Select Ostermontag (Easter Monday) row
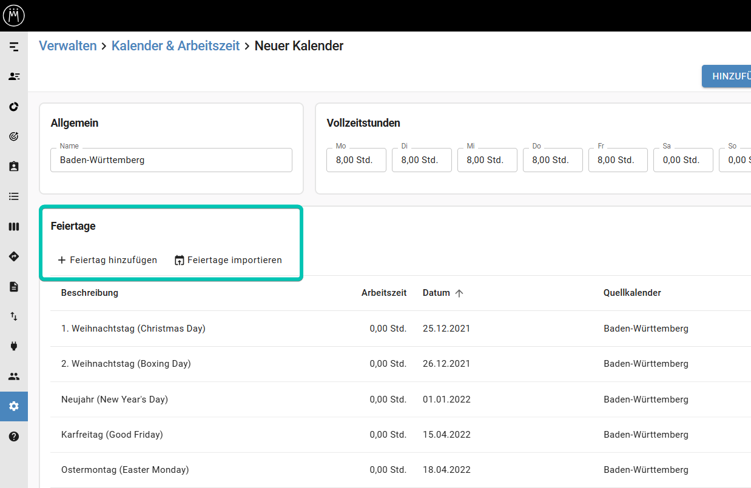 400,470
